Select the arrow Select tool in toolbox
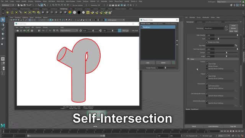 pyautogui.click(x=3, y=20)
